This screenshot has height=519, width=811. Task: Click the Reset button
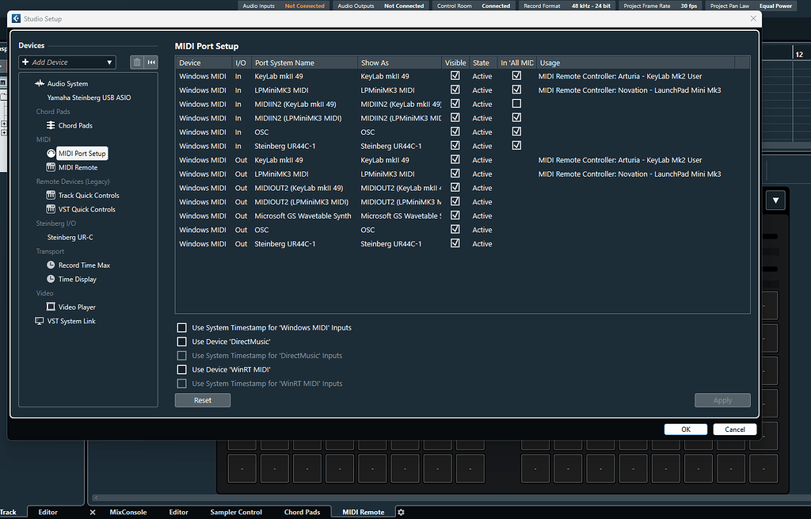(x=202, y=400)
